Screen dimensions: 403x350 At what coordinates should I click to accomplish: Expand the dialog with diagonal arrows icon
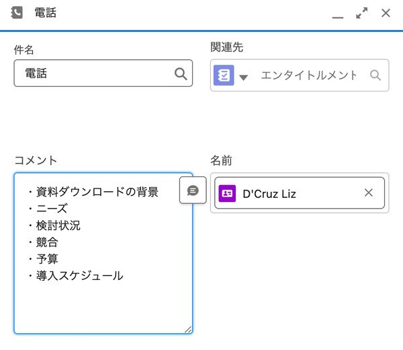click(361, 13)
